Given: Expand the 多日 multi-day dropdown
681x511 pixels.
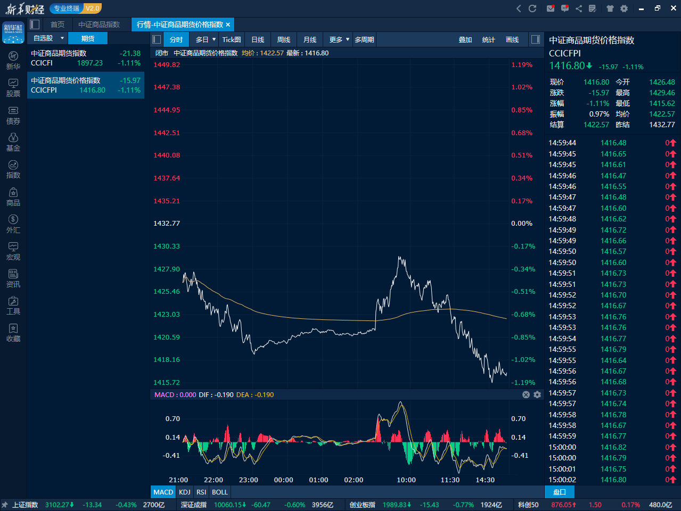Looking at the screenshot, I should coord(203,39).
